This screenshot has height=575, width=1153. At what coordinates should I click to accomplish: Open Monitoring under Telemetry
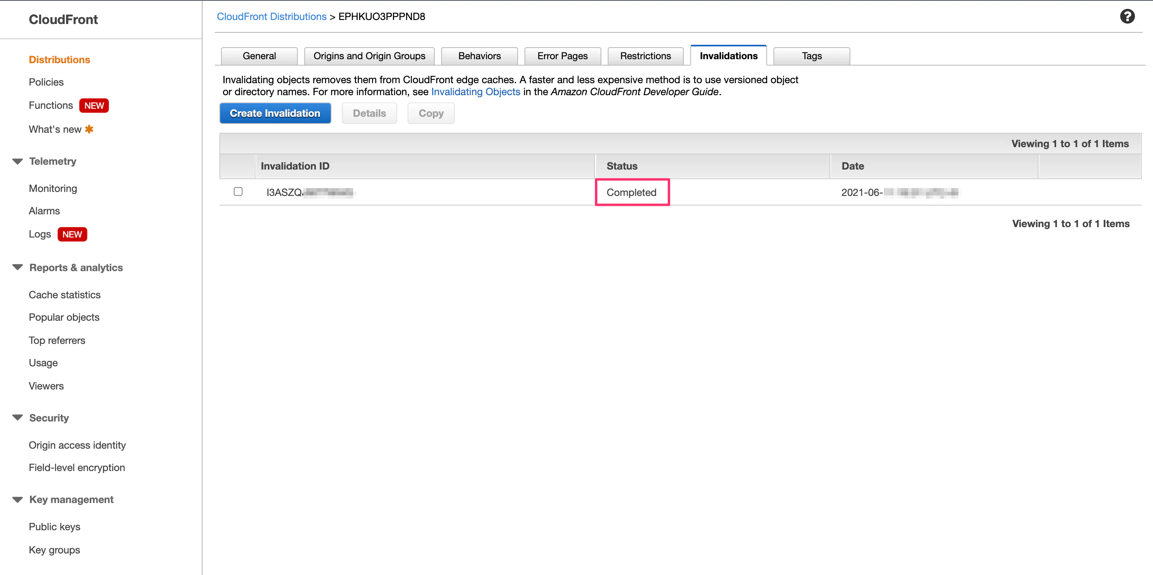click(x=53, y=188)
